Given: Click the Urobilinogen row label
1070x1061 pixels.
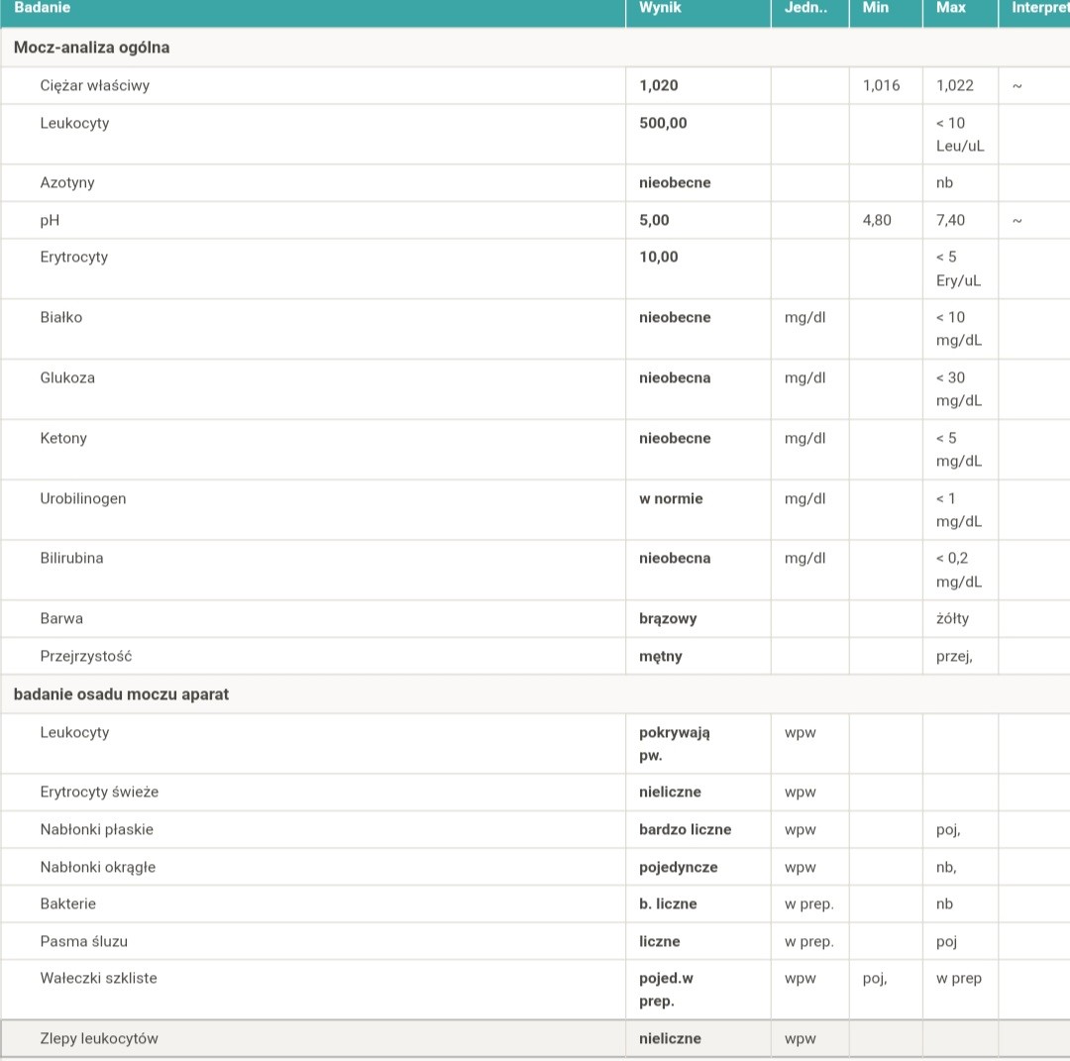Looking at the screenshot, I should [83, 498].
